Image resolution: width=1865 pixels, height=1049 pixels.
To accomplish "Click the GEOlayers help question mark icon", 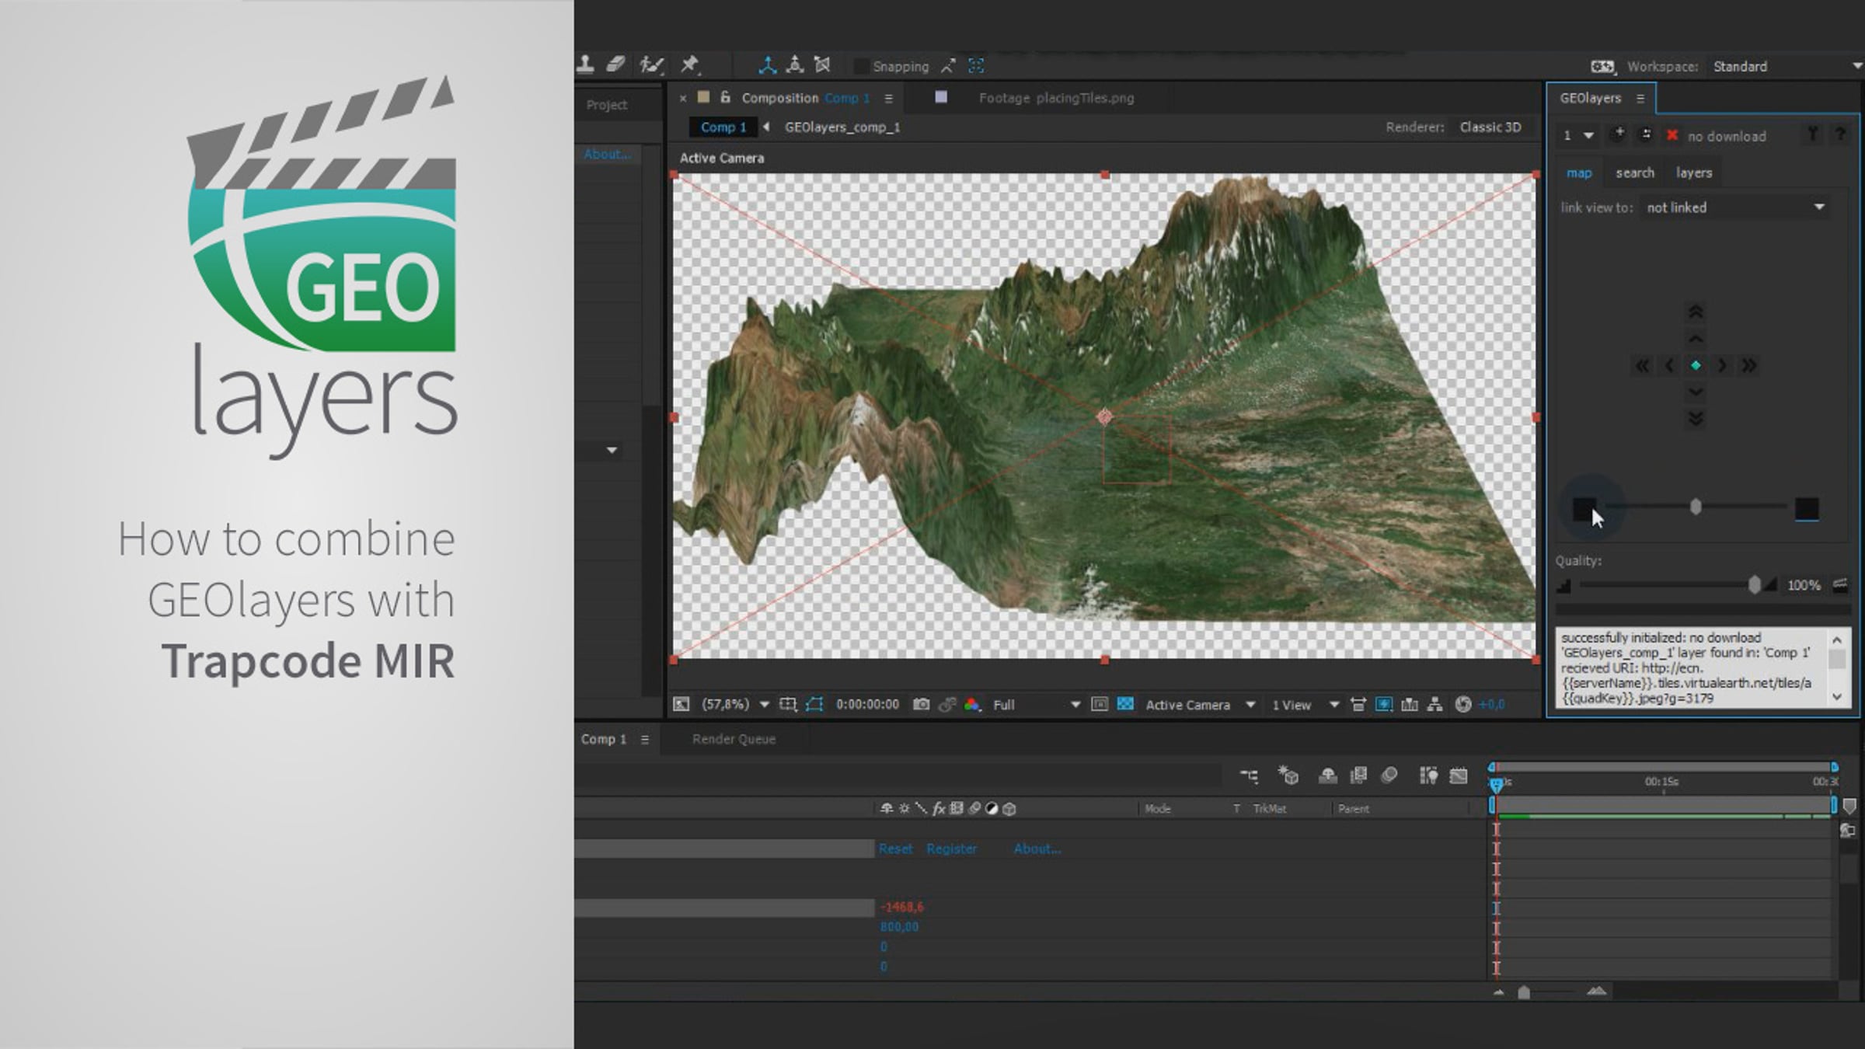I will [x=1839, y=135].
